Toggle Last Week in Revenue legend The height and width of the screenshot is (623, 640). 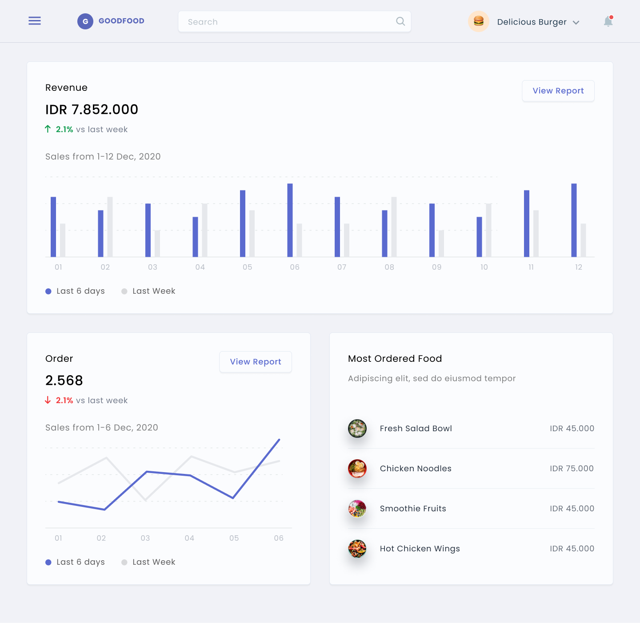point(148,291)
